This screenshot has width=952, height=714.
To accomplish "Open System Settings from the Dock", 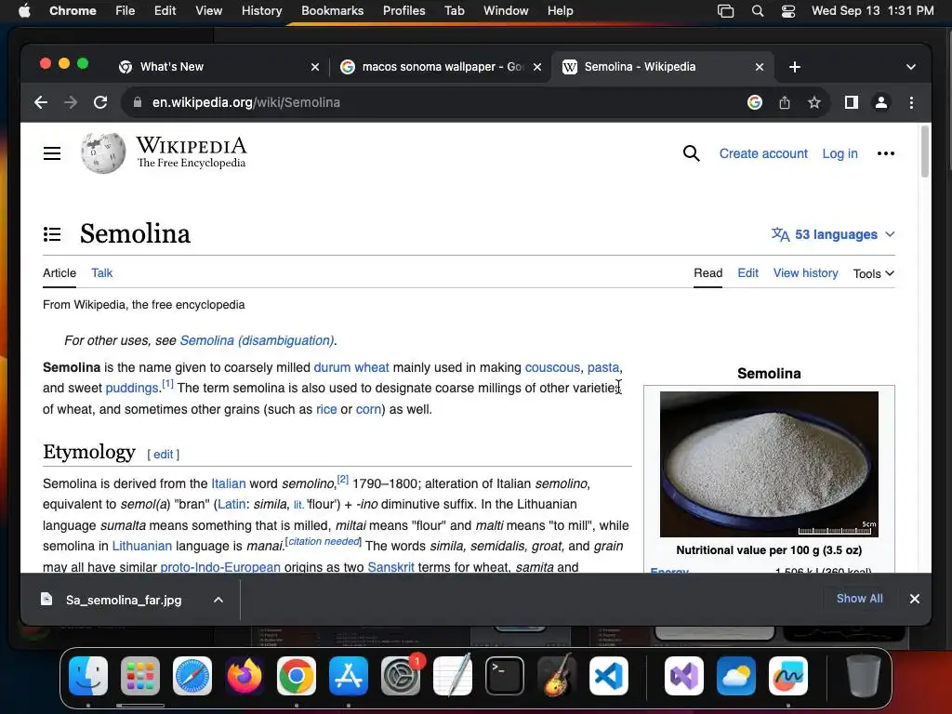I will [401, 676].
